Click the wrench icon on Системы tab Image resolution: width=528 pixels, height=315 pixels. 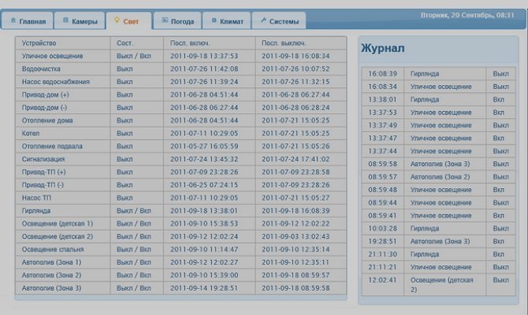pos(262,21)
